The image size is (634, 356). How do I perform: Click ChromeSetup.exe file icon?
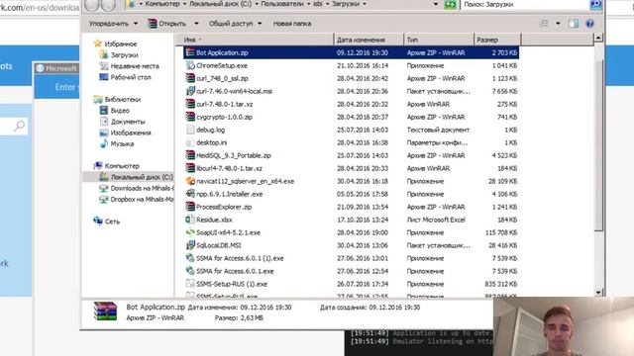tap(190, 65)
